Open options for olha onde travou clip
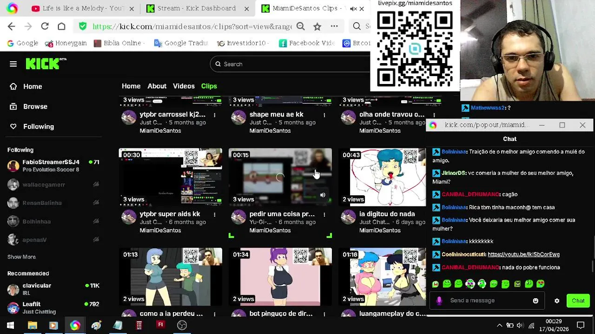Screen dimensions: 595x334 coord(434,115)
